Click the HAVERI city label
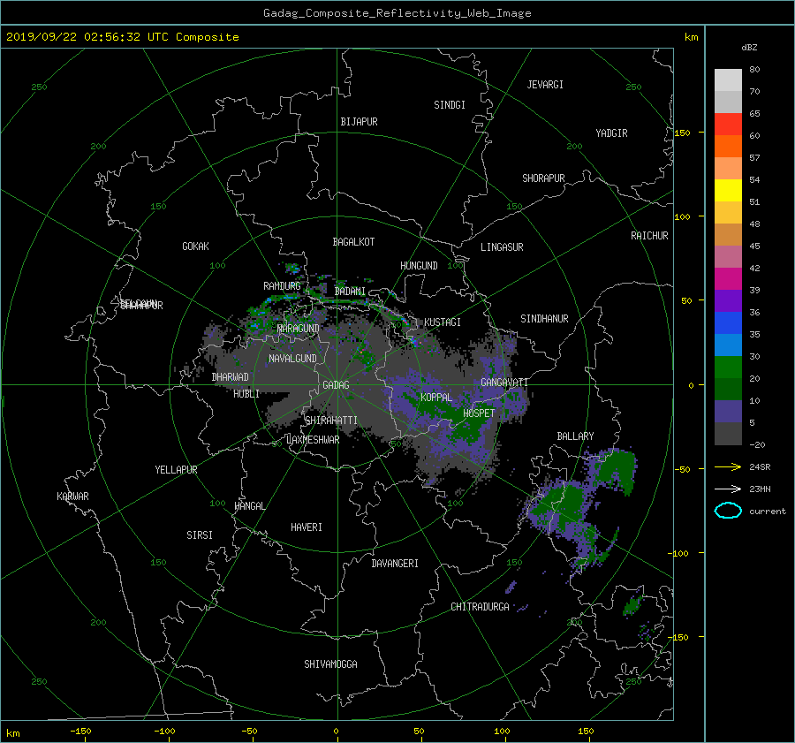Viewport: 795px width, 743px height. click(307, 527)
